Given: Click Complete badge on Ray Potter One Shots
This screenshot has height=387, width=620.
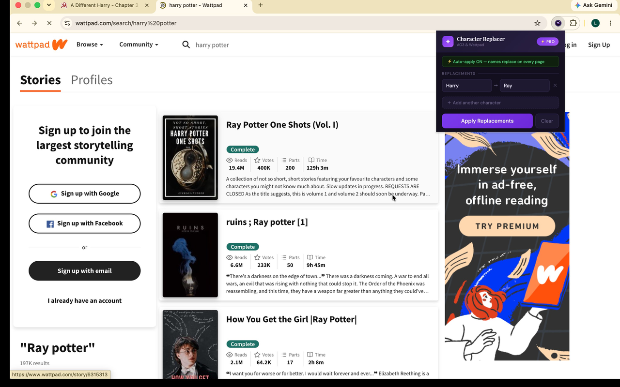Looking at the screenshot, I should pyautogui.click(x=243, y=149).
